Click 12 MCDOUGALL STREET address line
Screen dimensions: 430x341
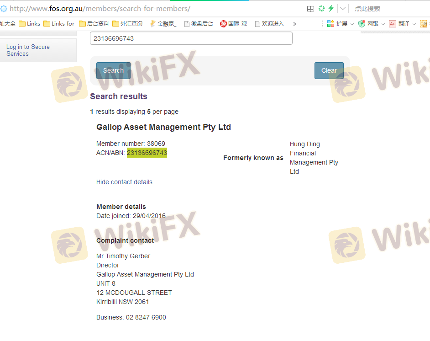tap(134, 293)
